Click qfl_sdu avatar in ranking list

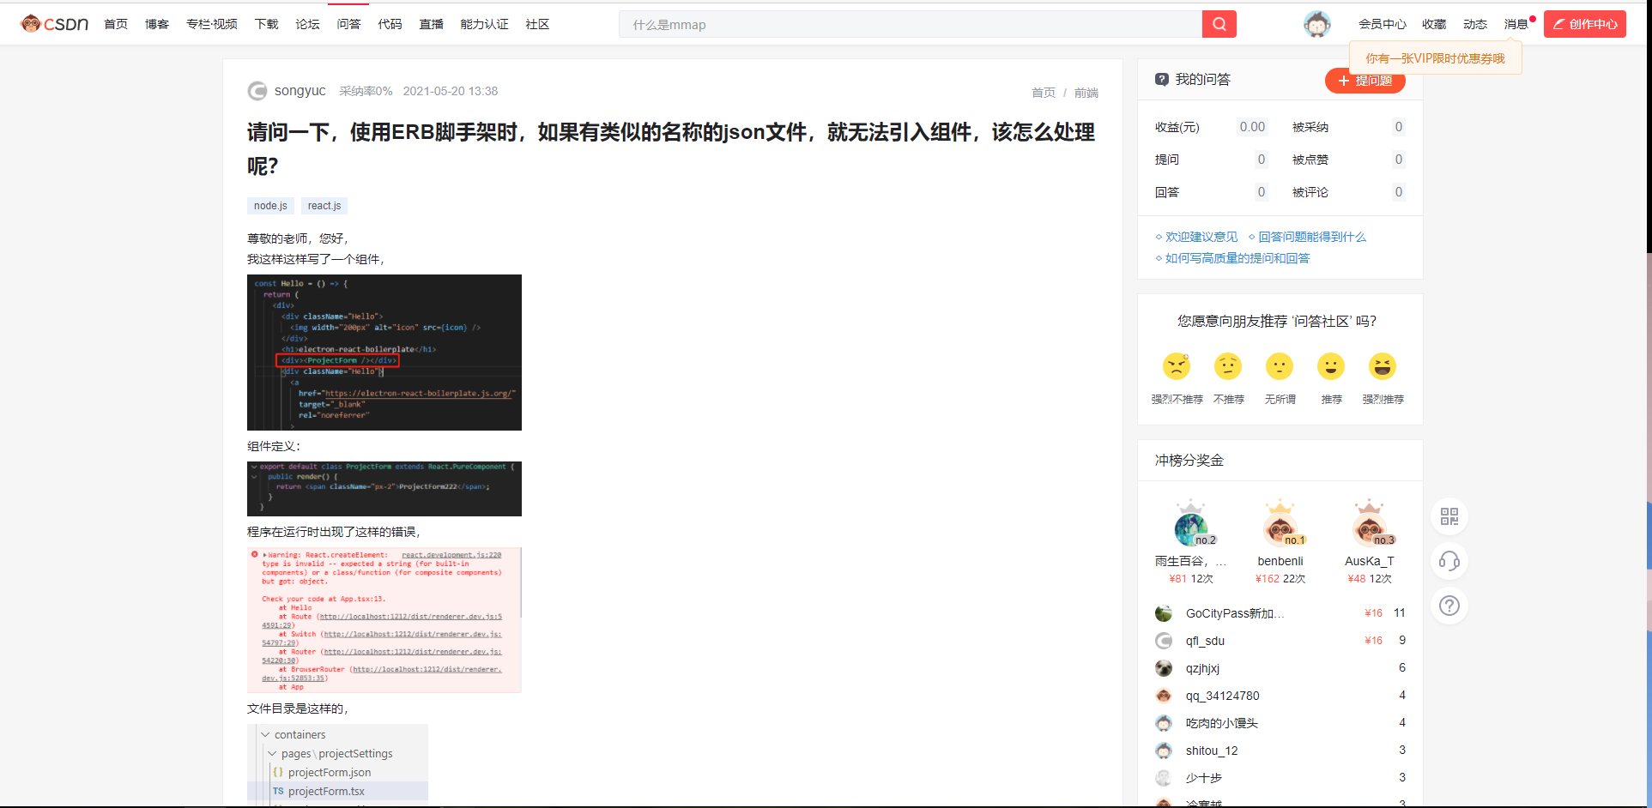(1164, 641)
